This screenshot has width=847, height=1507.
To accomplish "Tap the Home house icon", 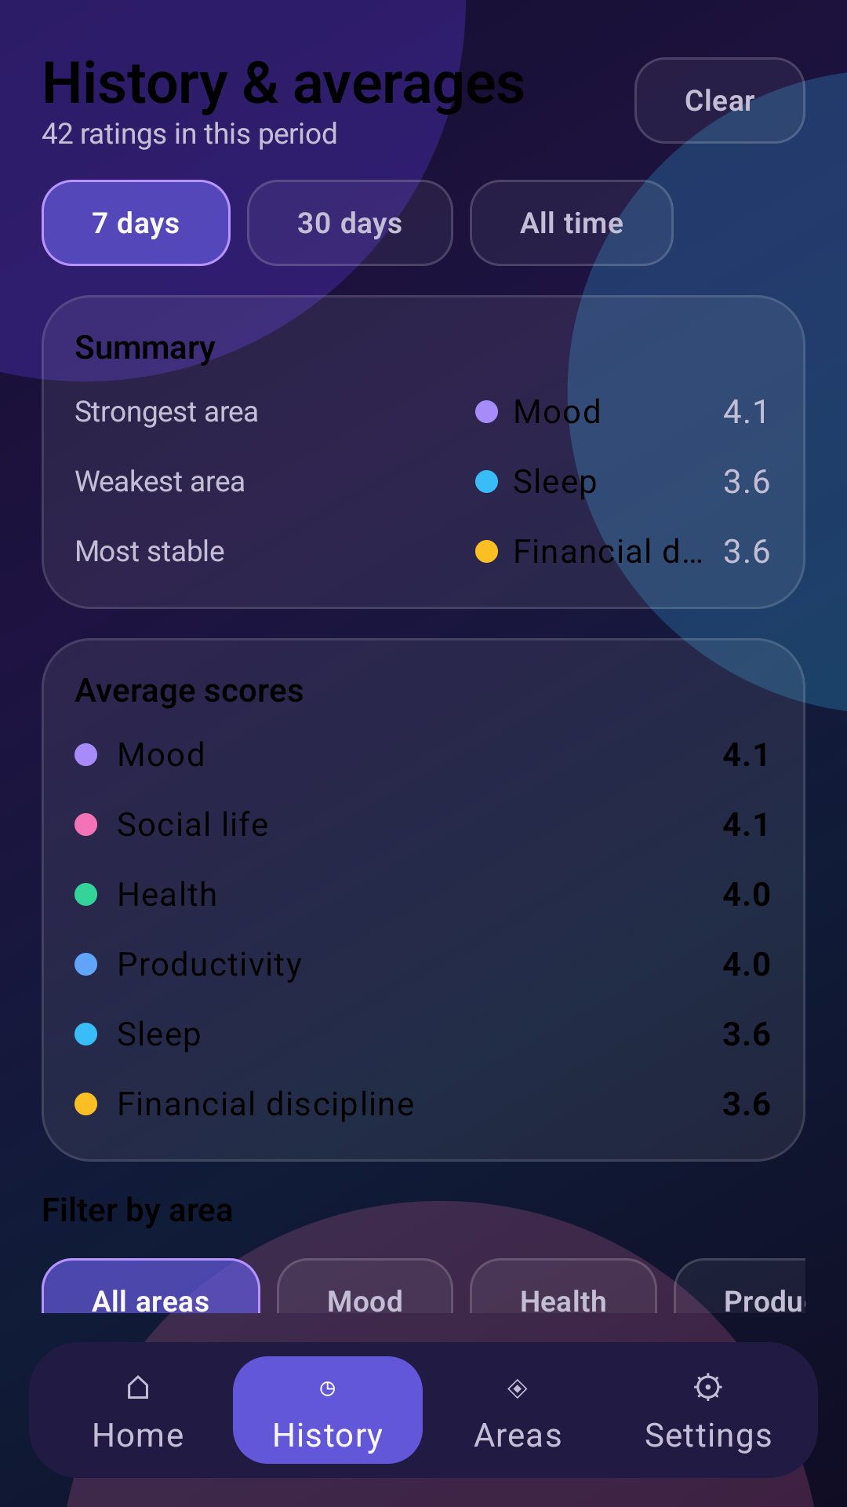I will (138, 1388).
